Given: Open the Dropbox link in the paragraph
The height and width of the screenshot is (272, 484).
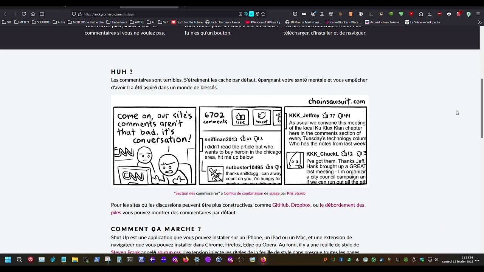Looking at the screenshot, I should (301, 205).
